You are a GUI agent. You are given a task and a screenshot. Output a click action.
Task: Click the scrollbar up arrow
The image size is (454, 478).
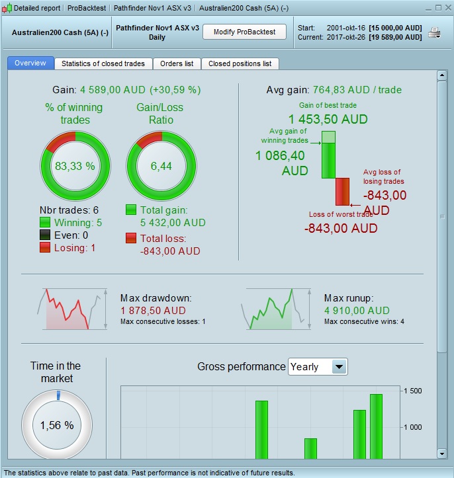[442, 75]
